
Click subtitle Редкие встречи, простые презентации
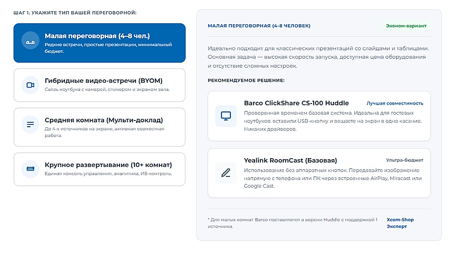[108, 48]
